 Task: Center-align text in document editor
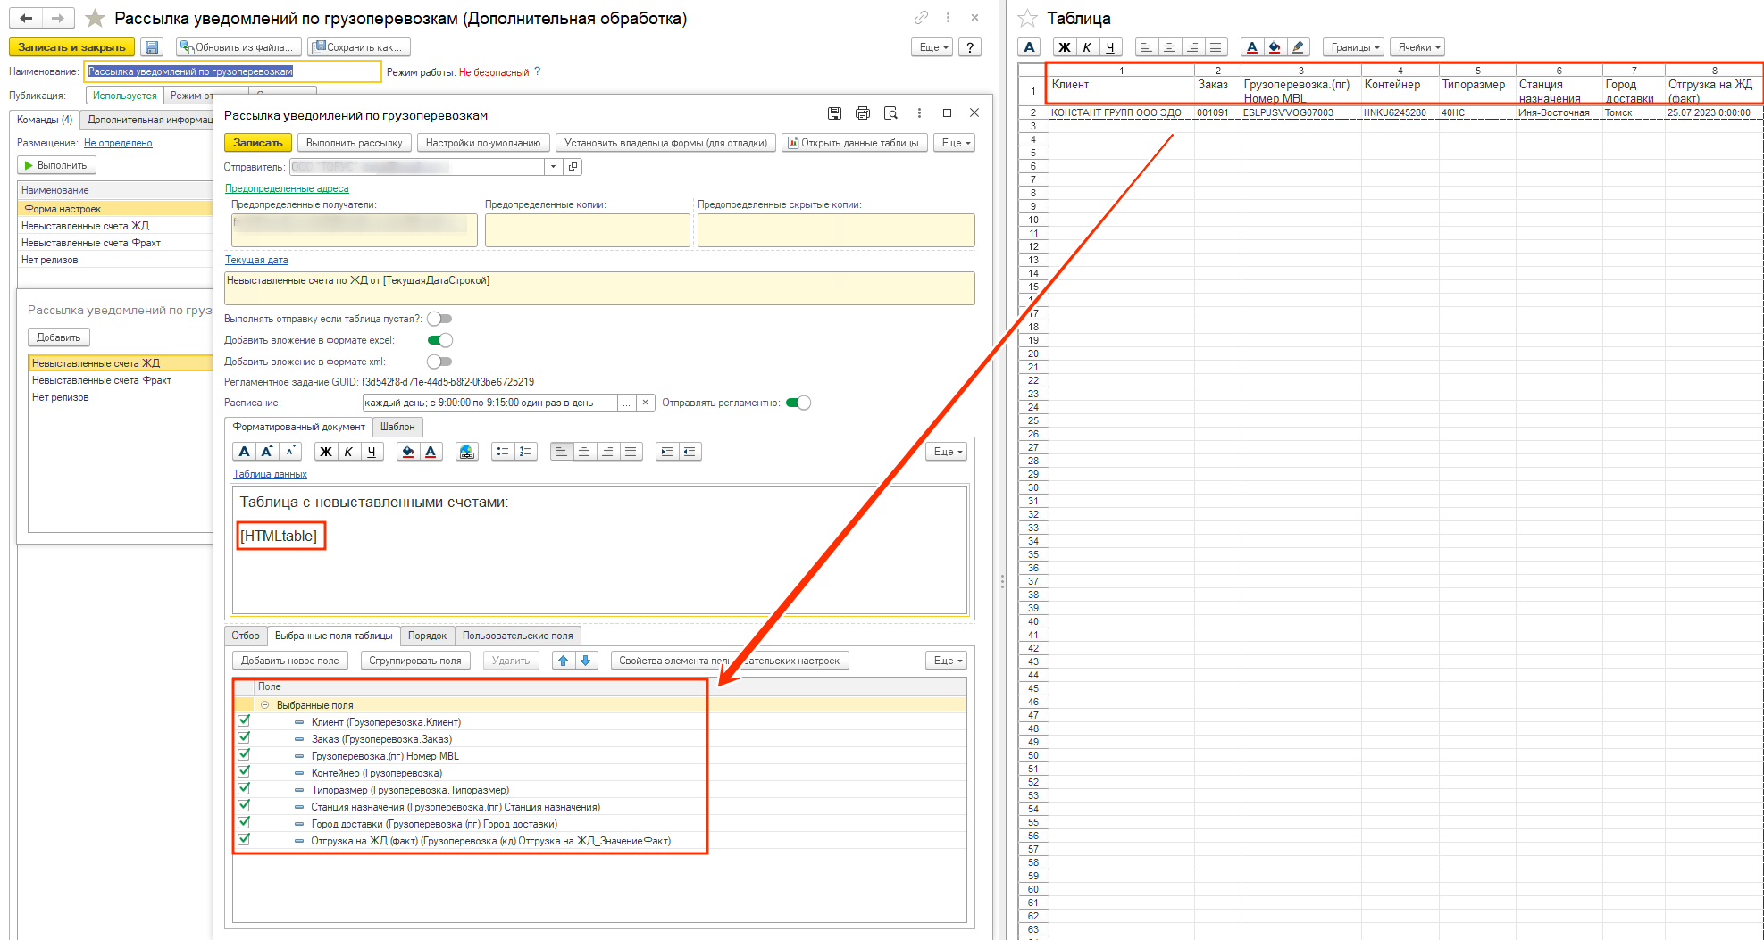[584, 452]
